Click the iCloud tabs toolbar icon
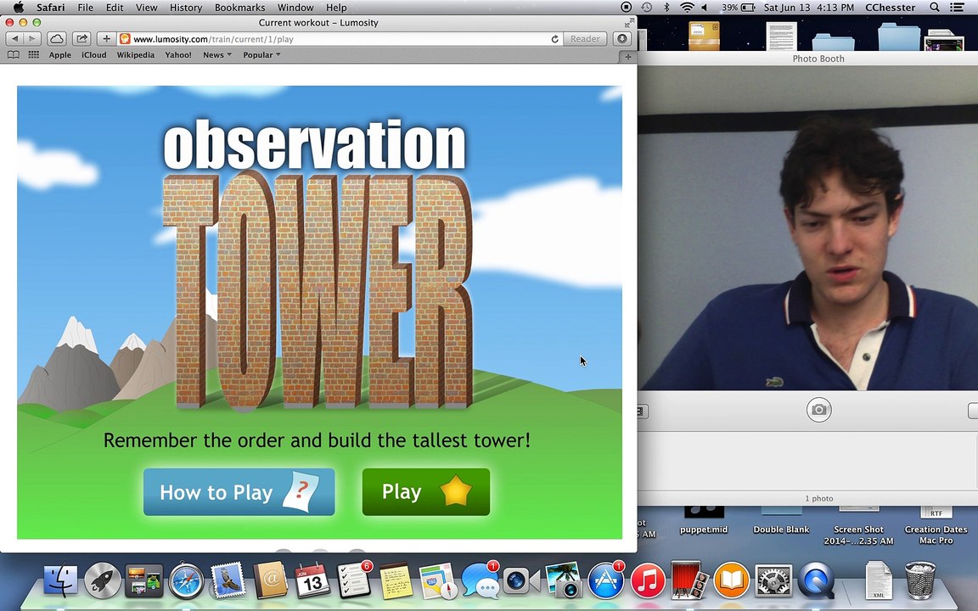 tap(57, 39)
